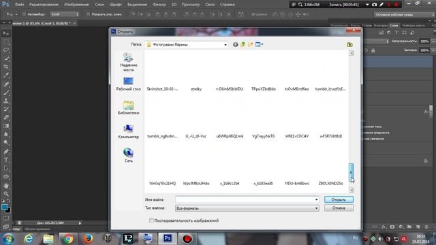Toggle Автовыбор checkbox in options bar
The height and width of the screenshot is (245, 436).
[24, 14]
